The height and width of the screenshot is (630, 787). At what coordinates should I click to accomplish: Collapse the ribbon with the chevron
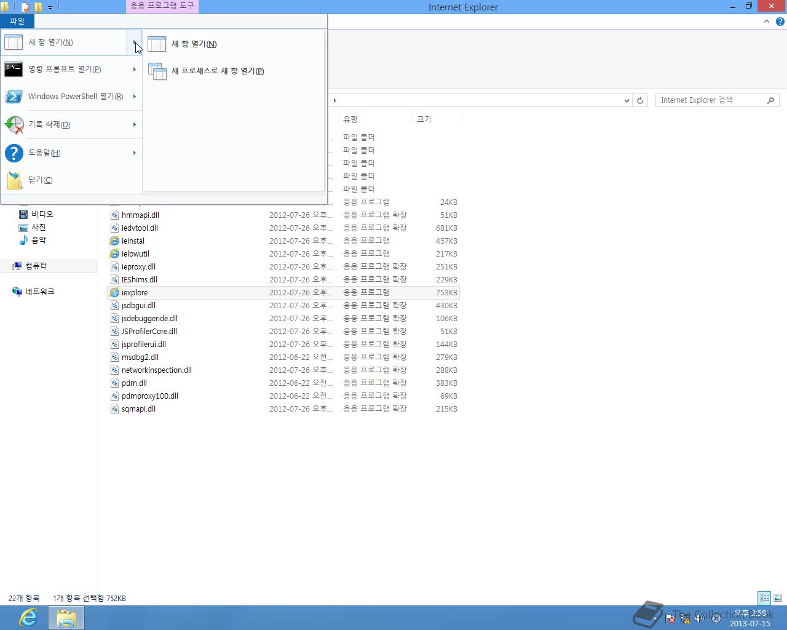click(766, 22)
